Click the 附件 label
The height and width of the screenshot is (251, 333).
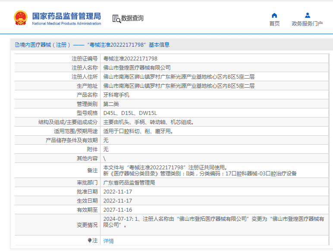92,149
